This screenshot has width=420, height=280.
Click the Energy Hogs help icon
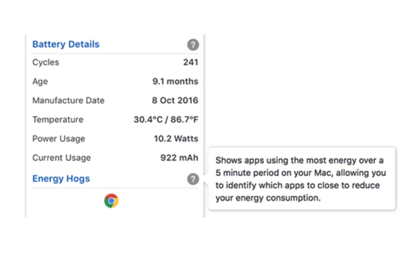point(193,179)
